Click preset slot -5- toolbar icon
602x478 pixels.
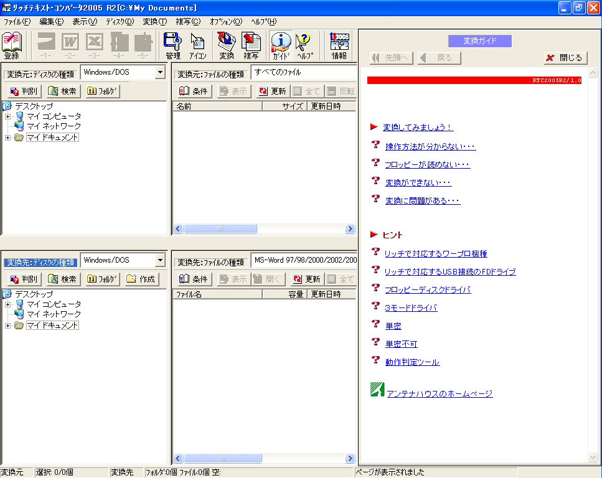tap(143, 45)
